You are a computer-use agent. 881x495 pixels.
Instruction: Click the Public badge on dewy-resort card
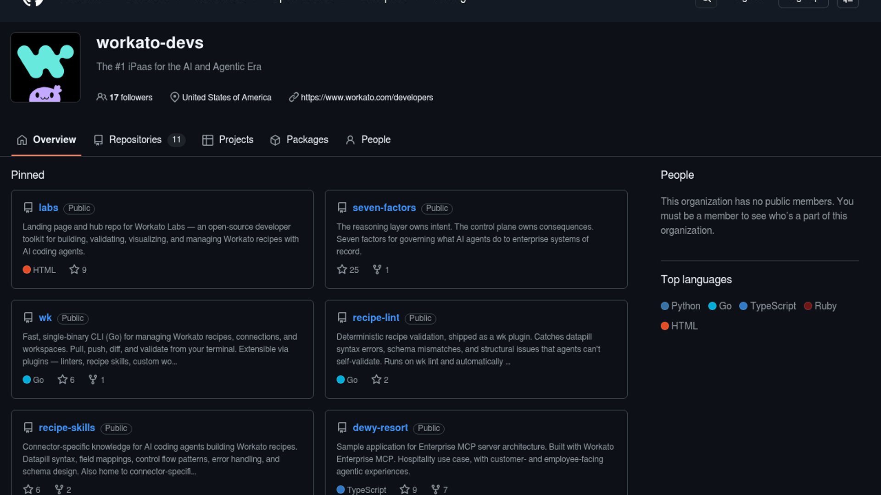click(x=429, y=428)
